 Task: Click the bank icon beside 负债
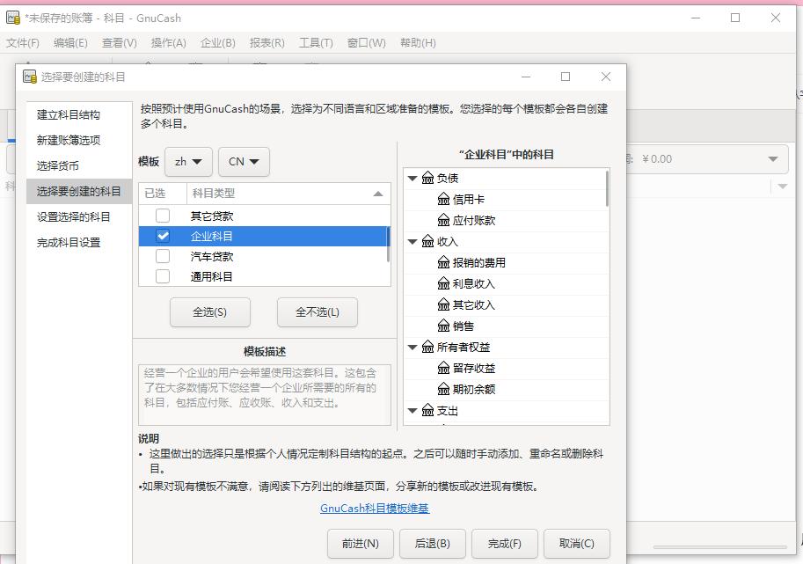tap(427, 179)
